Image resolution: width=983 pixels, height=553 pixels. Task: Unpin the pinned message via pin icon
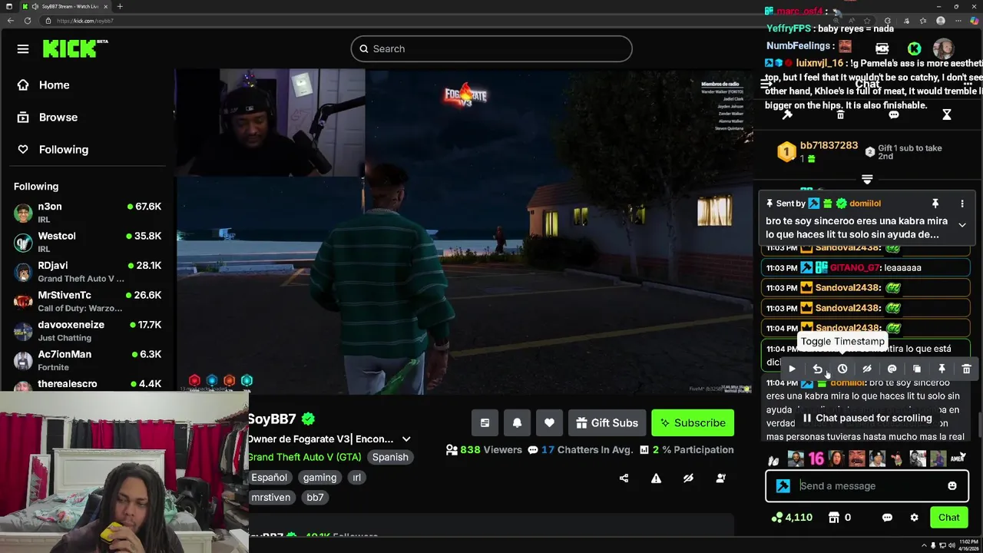(x=935, y=204)
